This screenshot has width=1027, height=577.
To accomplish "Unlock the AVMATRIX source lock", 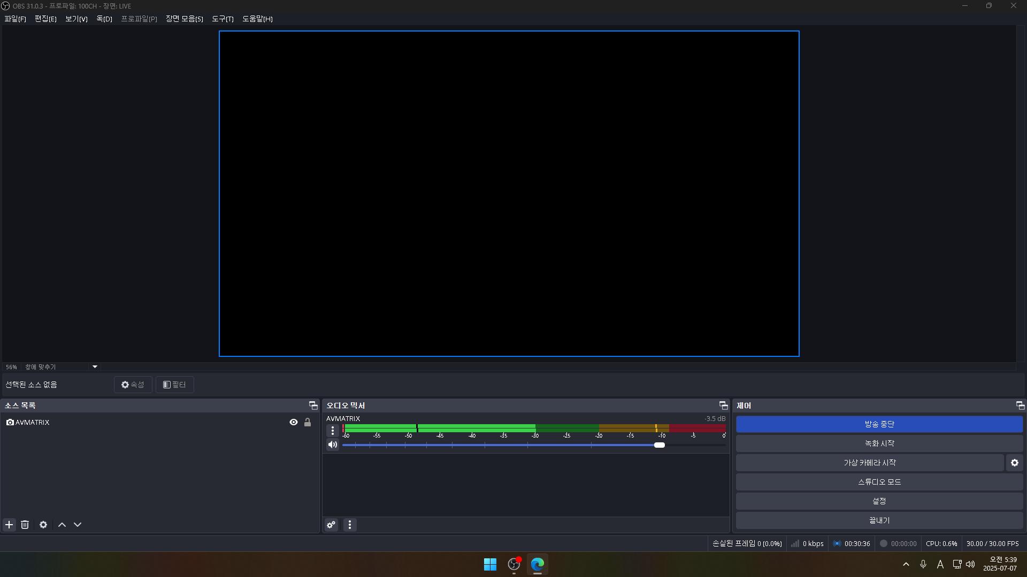I will pyautogui.click(x=308, y=422).
